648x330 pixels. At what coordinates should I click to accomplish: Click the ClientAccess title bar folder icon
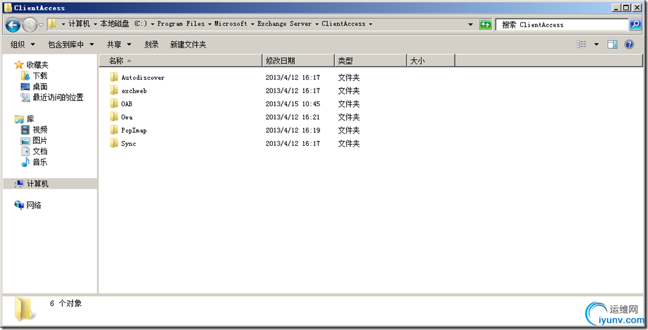[8, 7]
